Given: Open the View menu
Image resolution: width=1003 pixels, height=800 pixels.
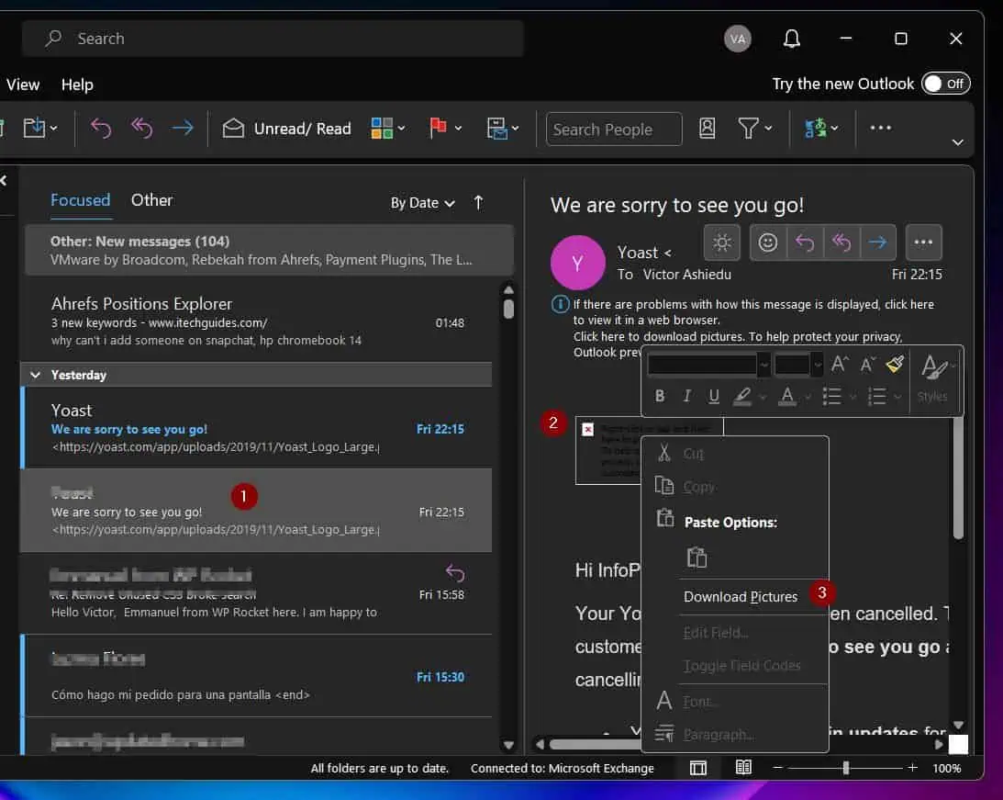Looking at the screenshot, I should click(x=23, y=85).
